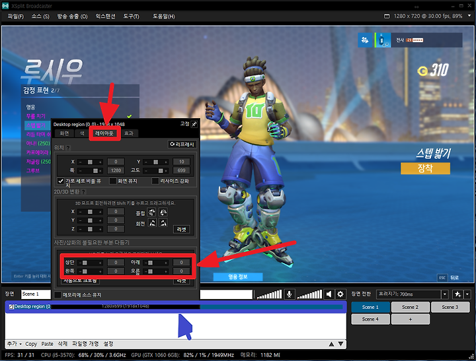Open the 도움말(H) menu
Image resolution: width=476 pixels, height=361 pixels.
(x=164, y=16)
